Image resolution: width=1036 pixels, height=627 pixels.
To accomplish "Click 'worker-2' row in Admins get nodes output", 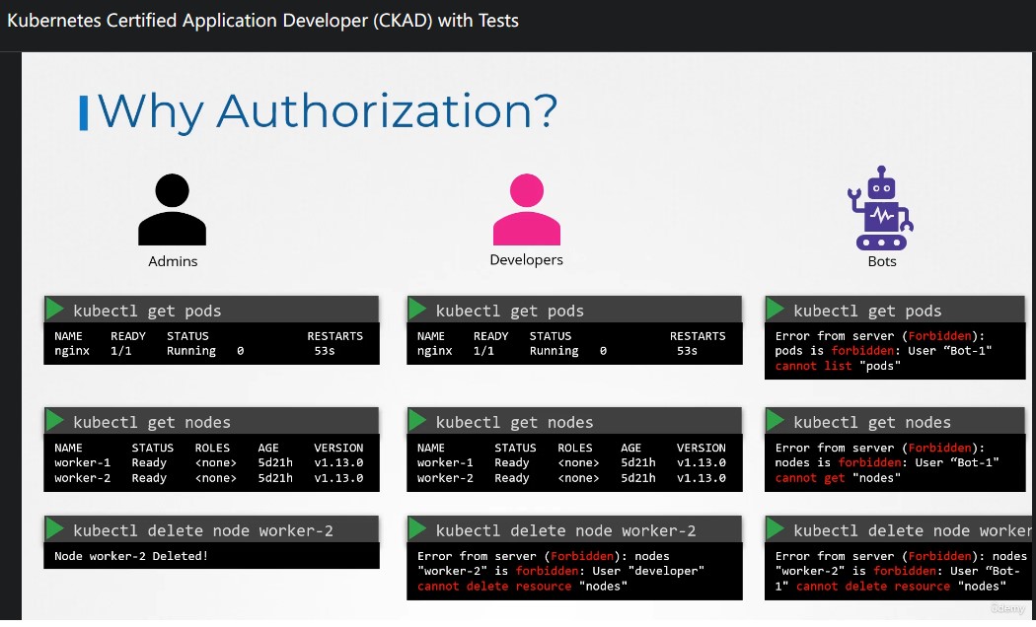I will coord(209,478).
